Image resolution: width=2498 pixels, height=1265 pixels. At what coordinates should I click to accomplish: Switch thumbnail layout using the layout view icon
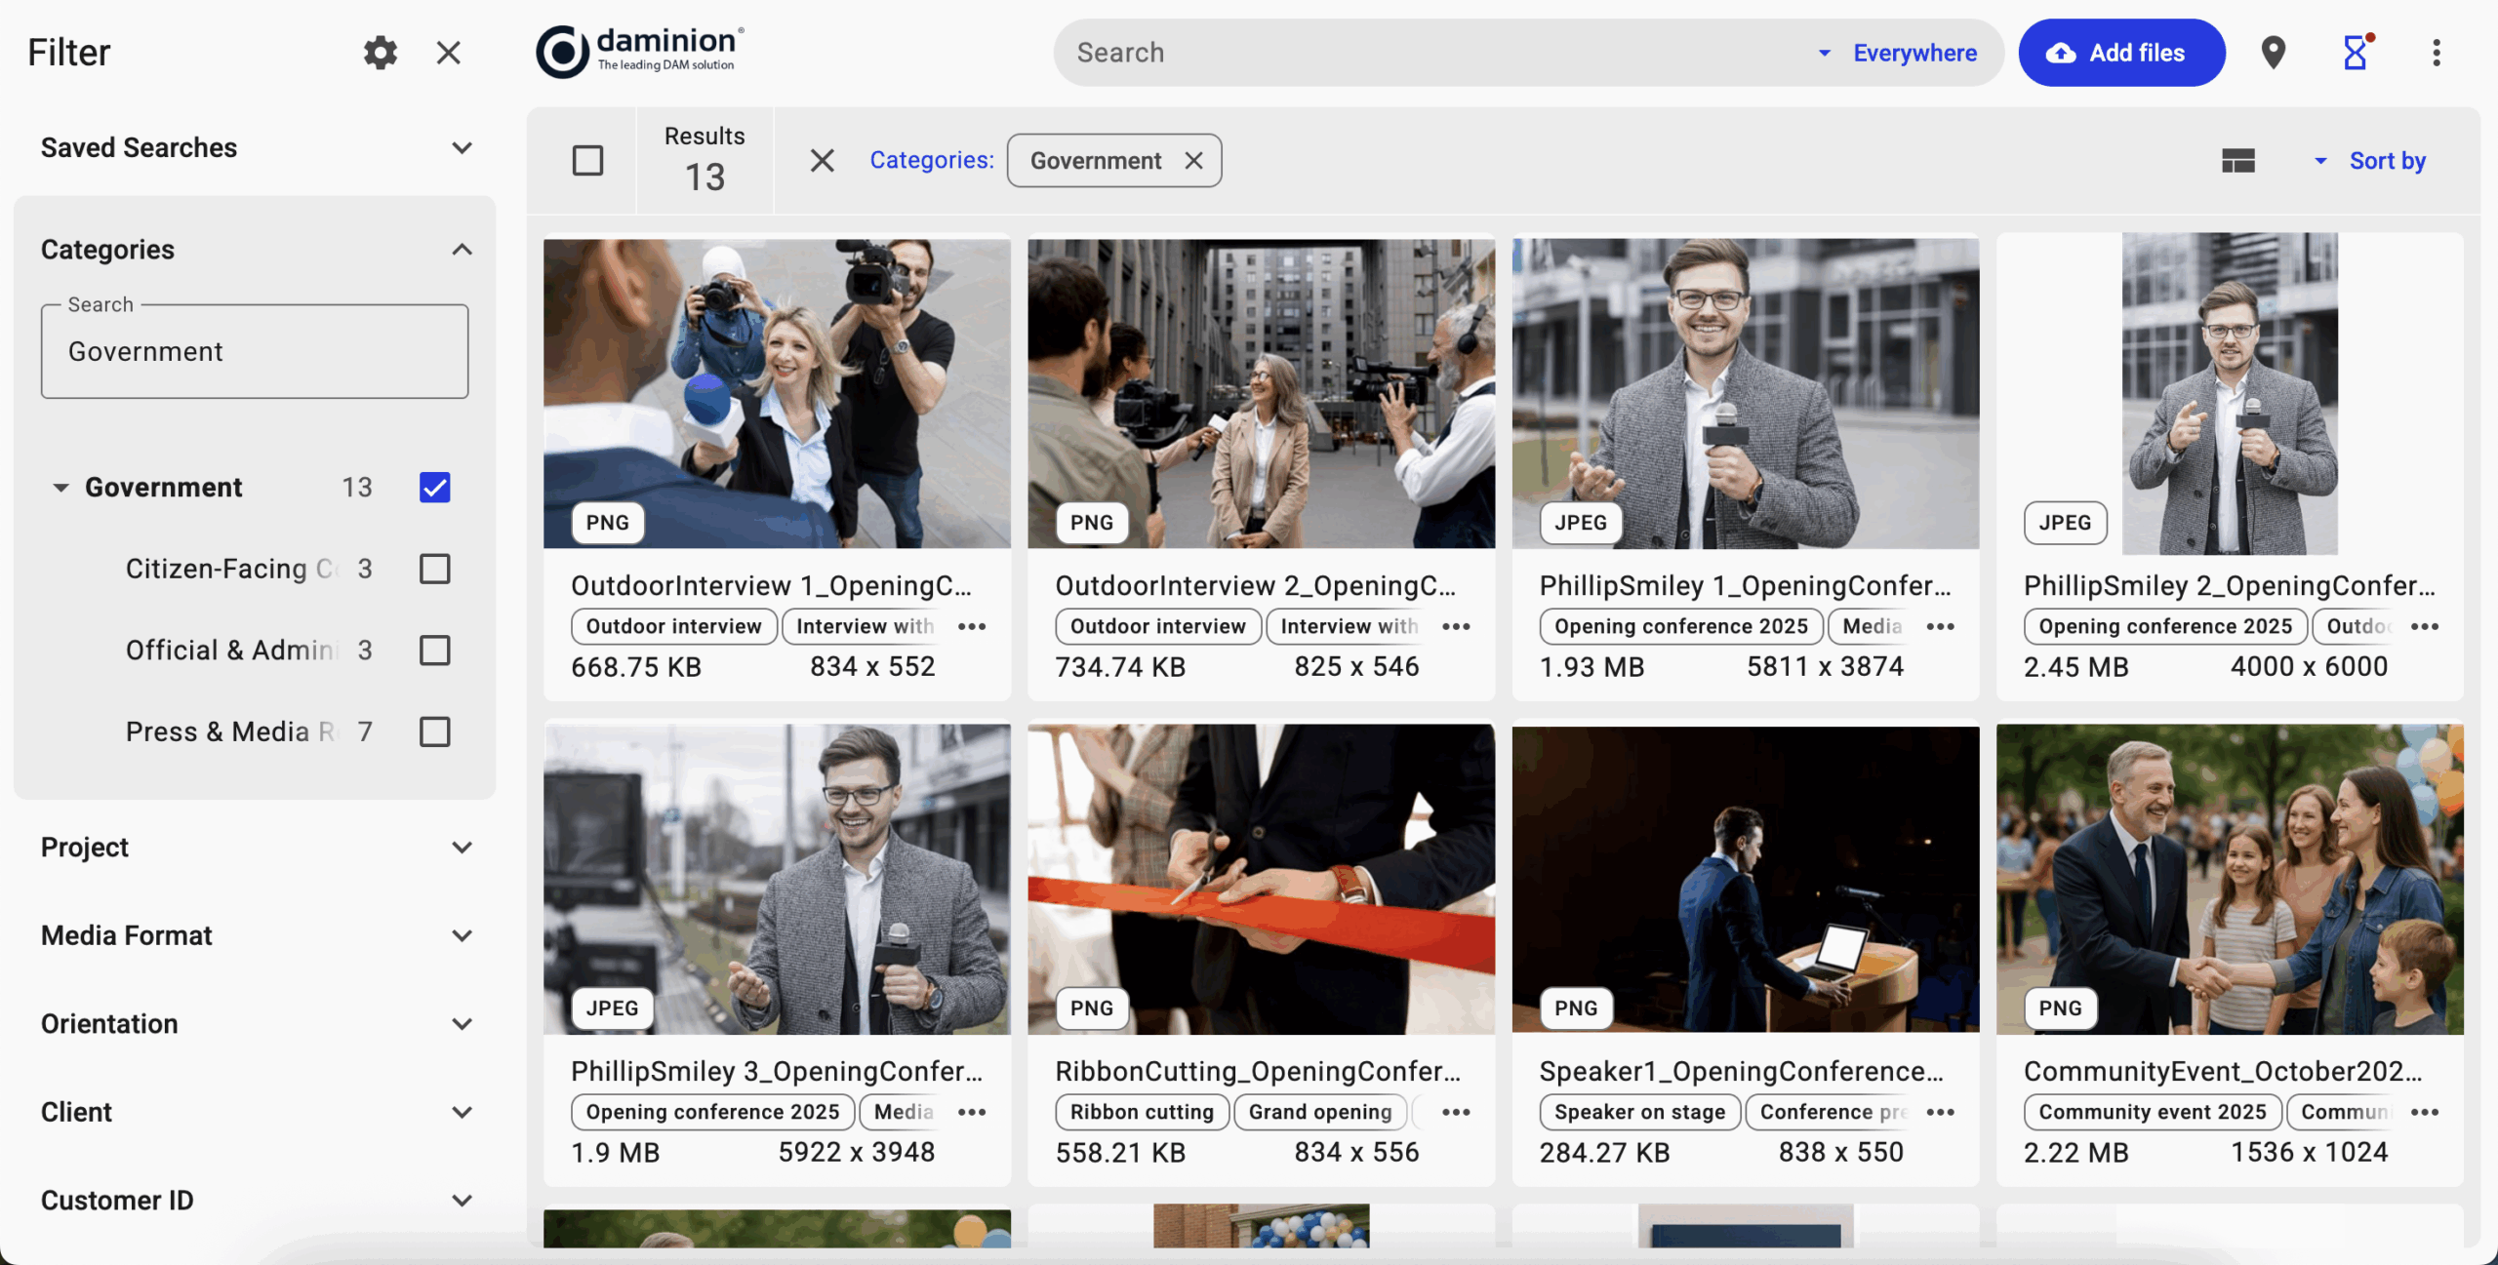2238,160
